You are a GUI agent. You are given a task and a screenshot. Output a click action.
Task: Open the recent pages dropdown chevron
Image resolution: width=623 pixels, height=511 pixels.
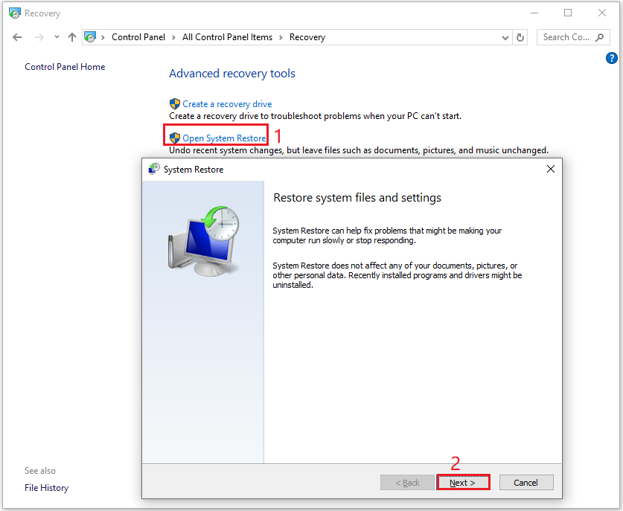click(56, 36)
